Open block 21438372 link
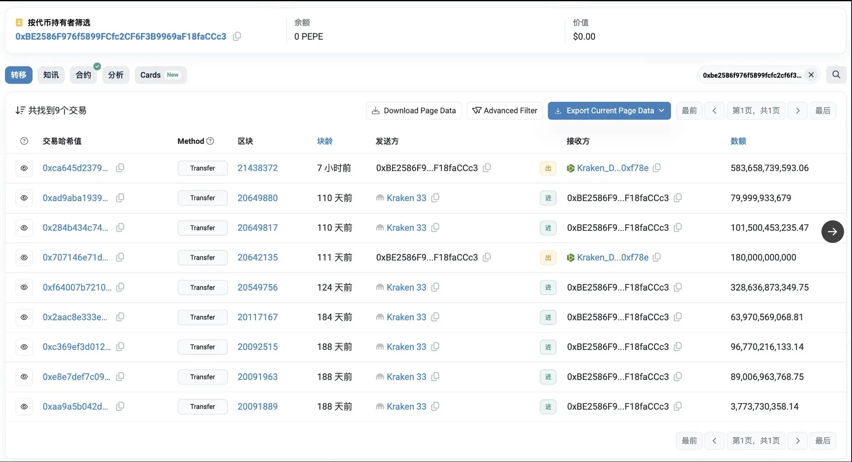 pyautogui.click(x=258, y=168)
